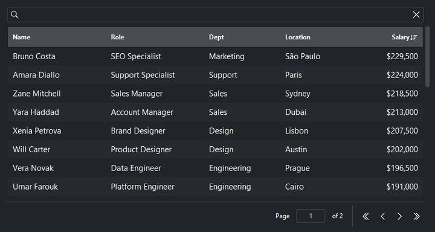Click the Support Specialist role cell
Viewport: 435px width, 232px height.
click(143, 75)
